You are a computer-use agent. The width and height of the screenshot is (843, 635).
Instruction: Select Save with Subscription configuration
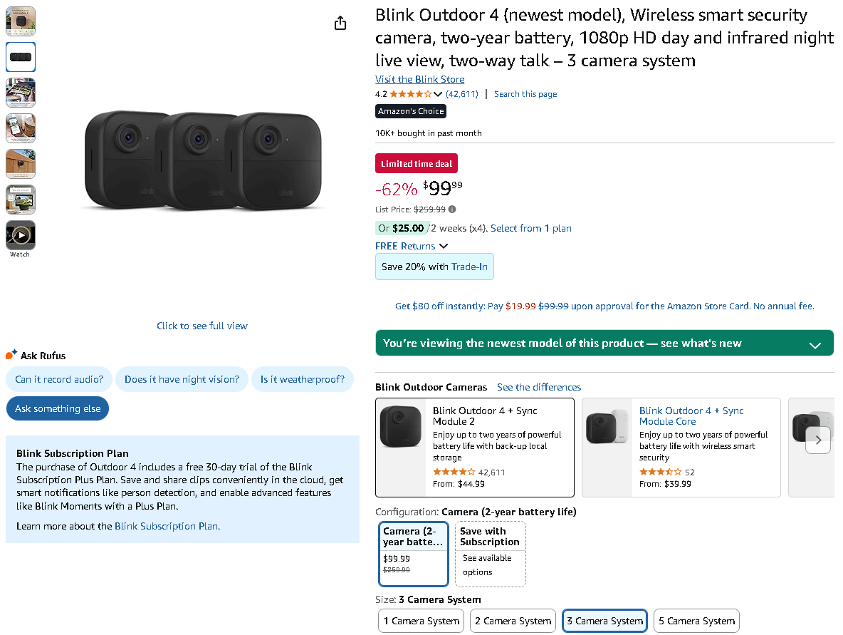[490, 554]
